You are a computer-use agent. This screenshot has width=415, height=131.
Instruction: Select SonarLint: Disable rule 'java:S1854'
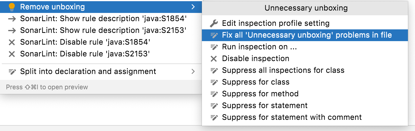coord(101,42)
